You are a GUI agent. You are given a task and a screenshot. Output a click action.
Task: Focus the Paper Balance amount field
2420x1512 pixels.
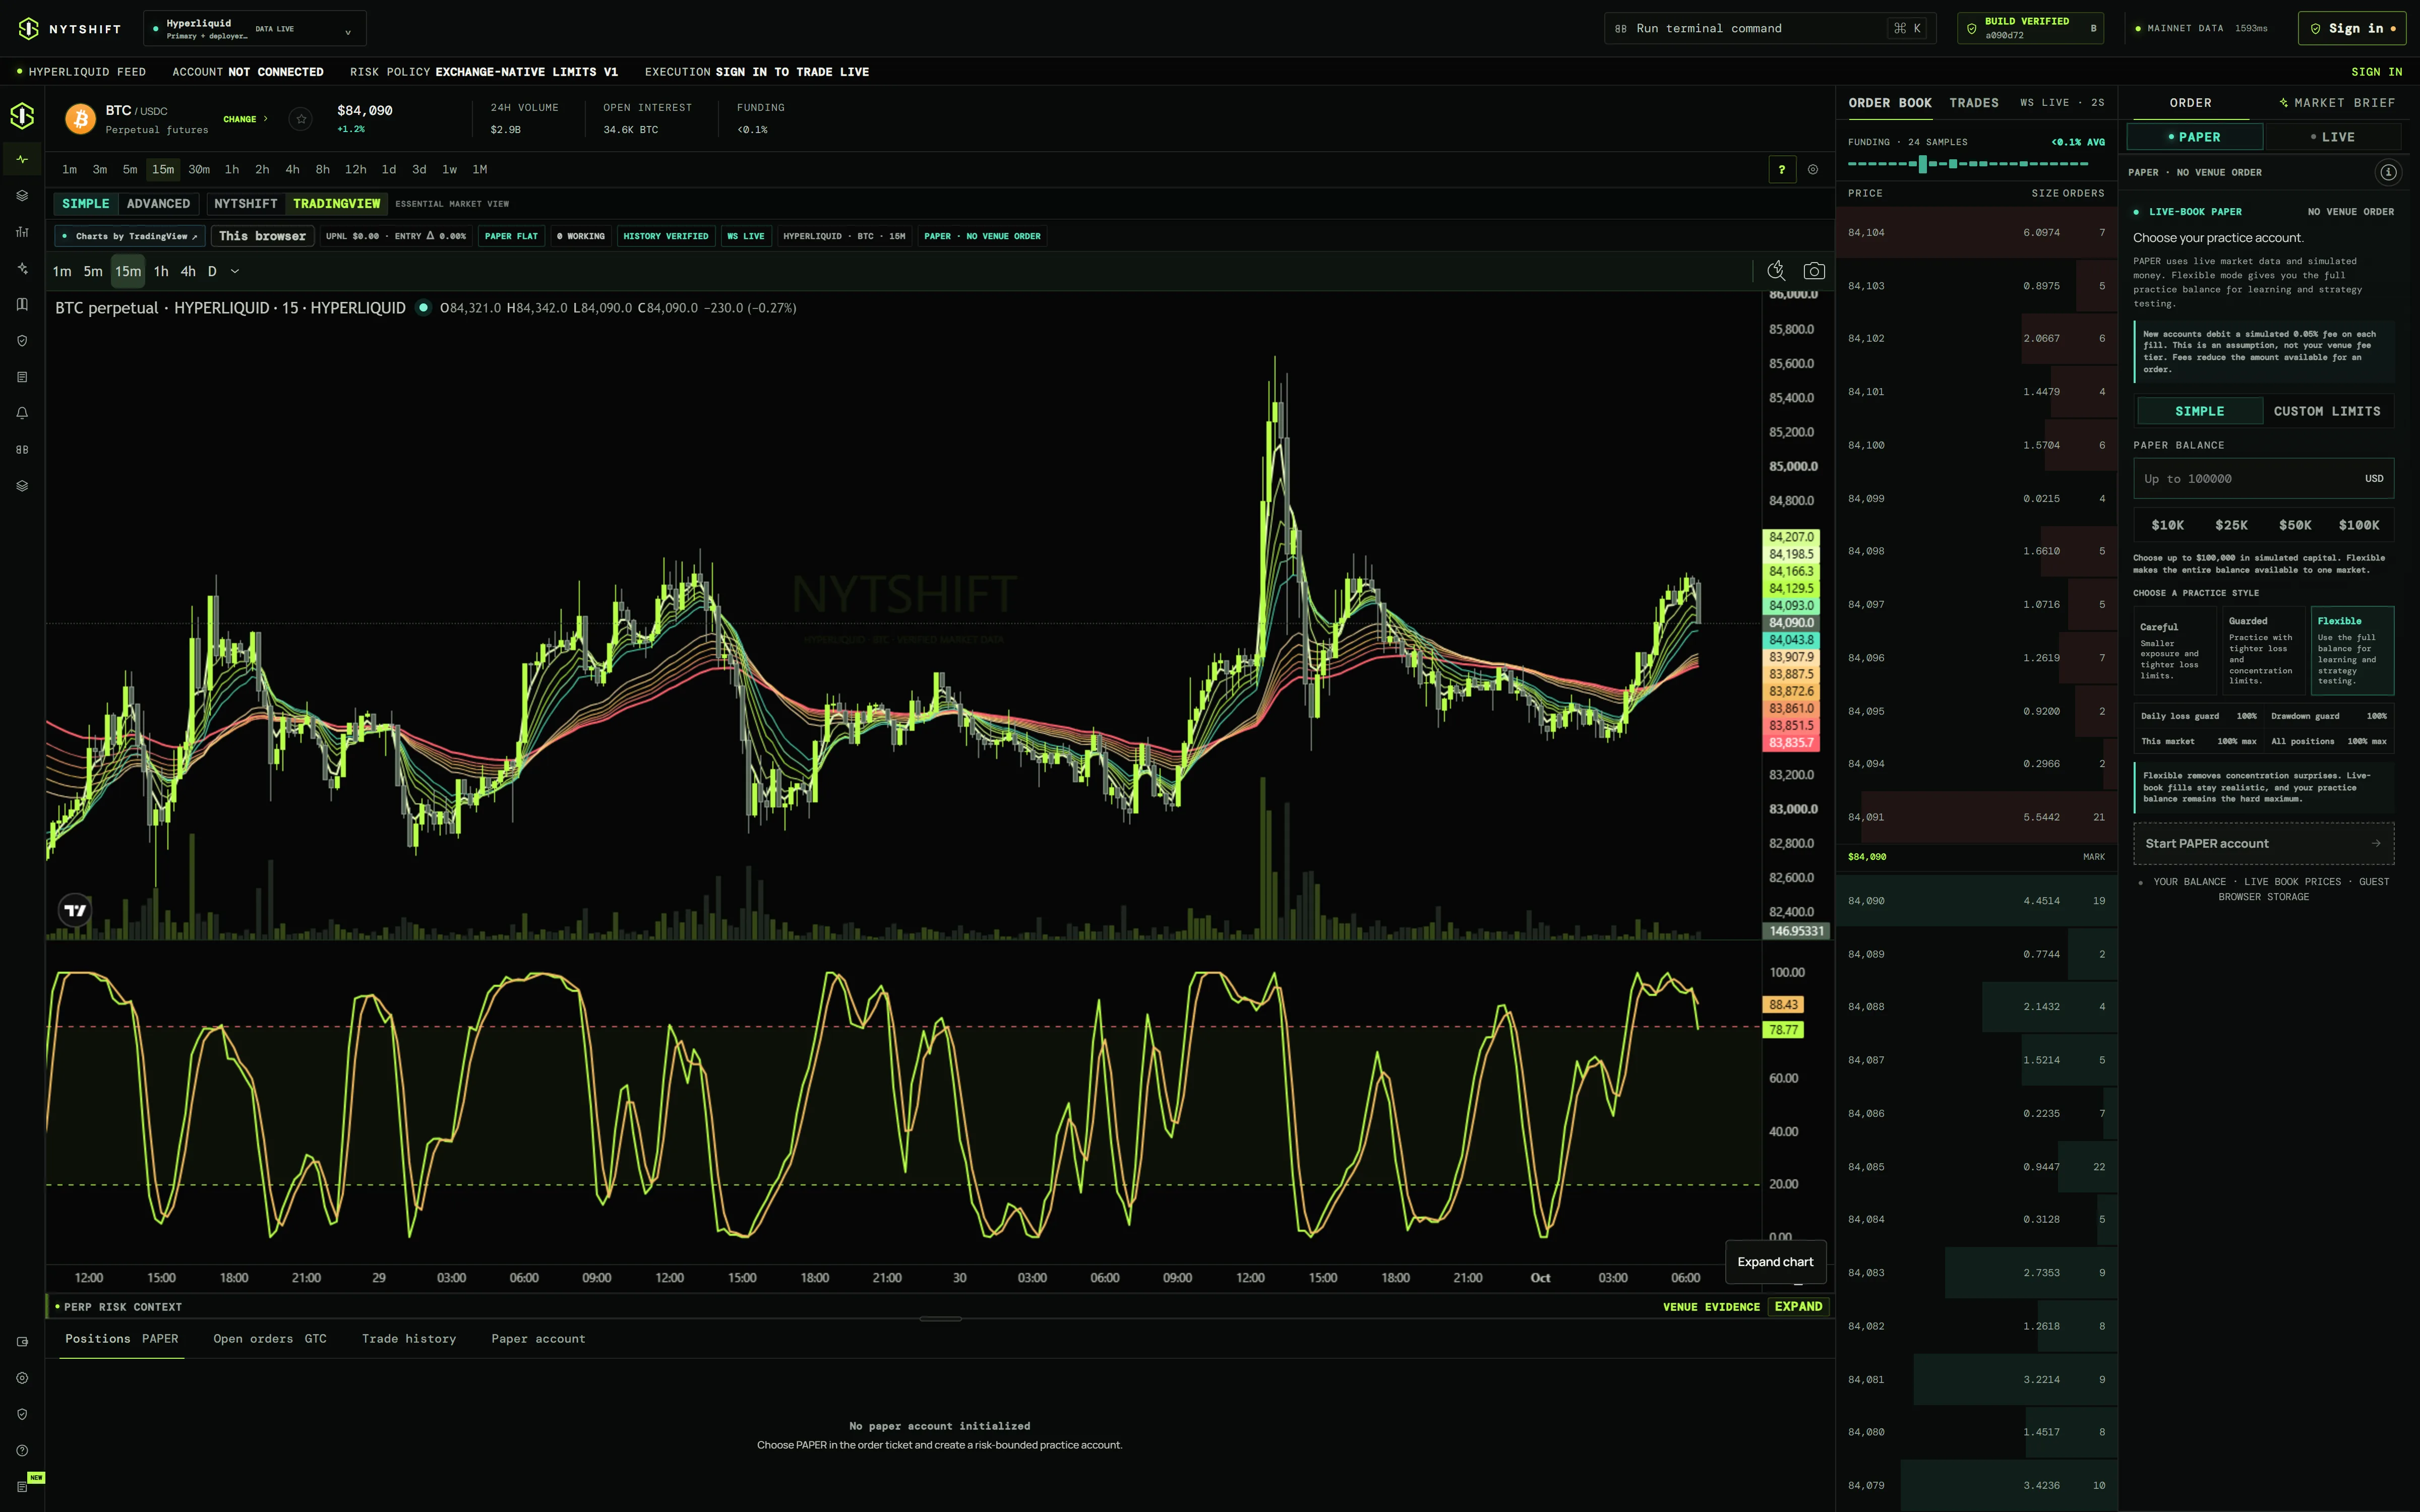click(2263, 479)
